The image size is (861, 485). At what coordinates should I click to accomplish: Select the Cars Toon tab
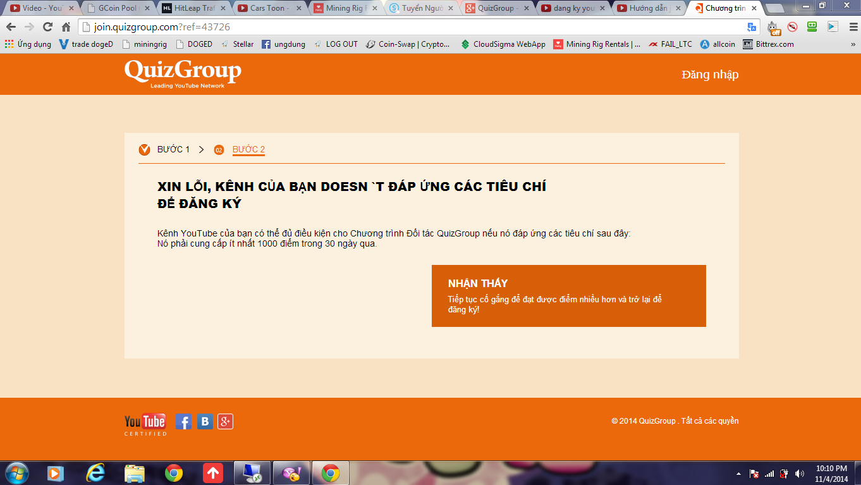click(271, 8)
